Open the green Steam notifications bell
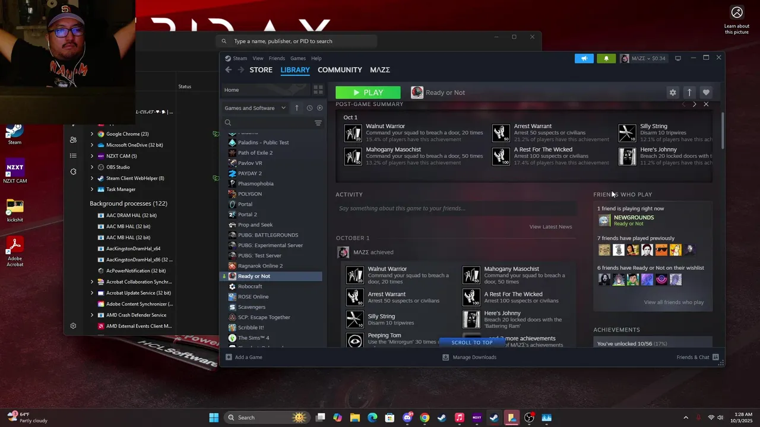 pos(606,58)
